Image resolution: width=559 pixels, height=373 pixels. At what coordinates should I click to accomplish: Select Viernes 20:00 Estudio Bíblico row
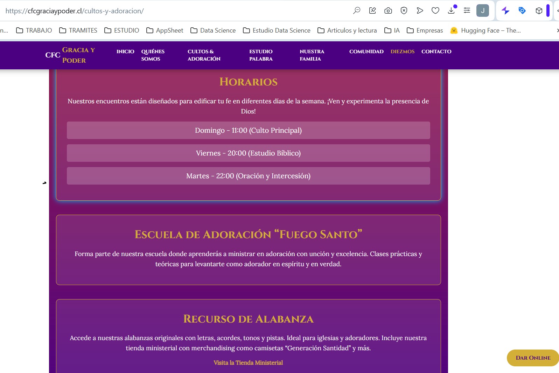[x=248, y=153]
